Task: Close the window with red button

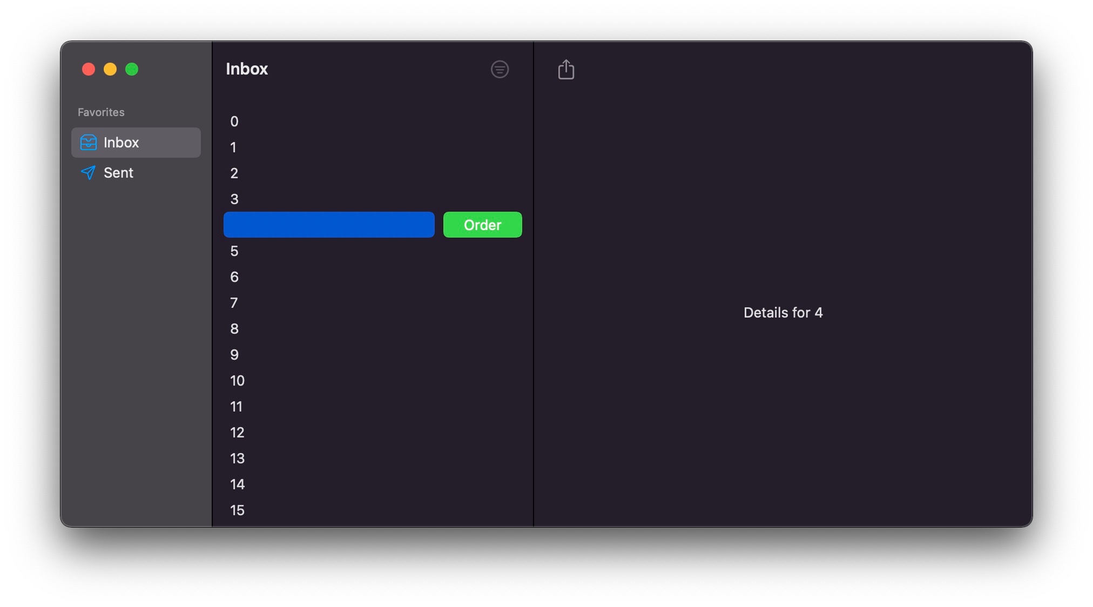Action: (x=89, y=69)
